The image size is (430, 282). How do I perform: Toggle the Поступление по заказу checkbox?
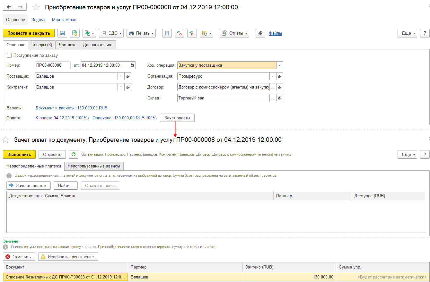click(x=9, y=55)
